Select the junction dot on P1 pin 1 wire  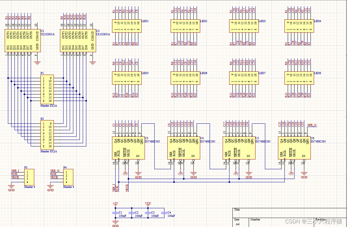(x=8, y=78)
